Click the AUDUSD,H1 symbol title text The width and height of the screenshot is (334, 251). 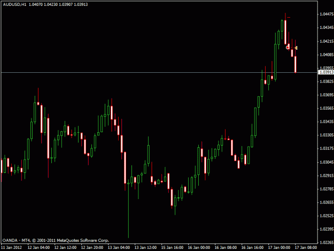14,4
